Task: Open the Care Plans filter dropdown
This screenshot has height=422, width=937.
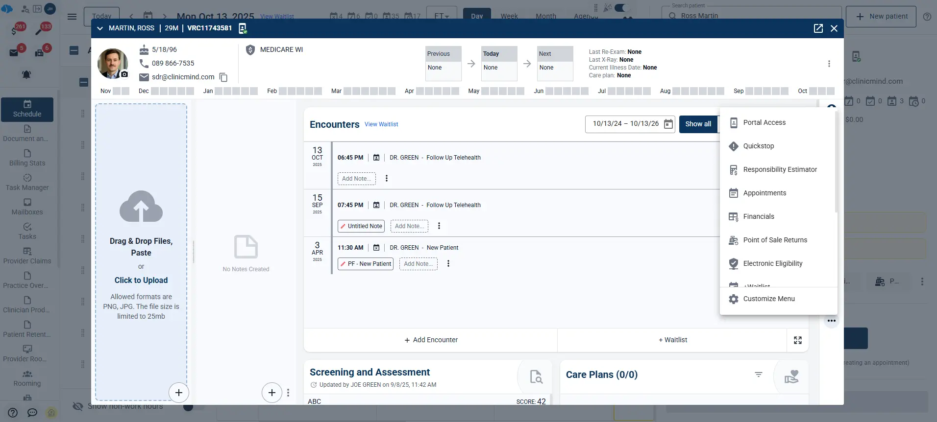Action: [x=758, y=375]
